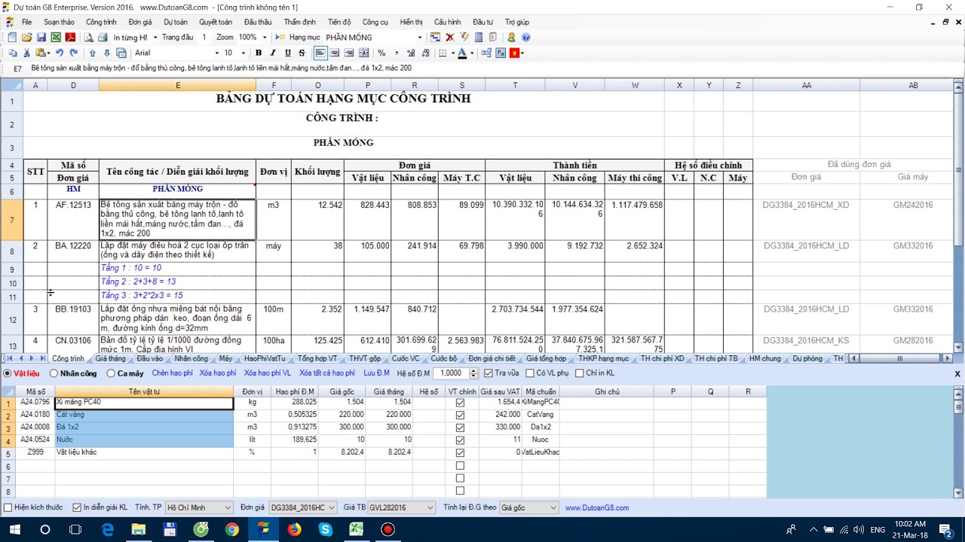Click the Redo arrow icon

pos(73,53)
